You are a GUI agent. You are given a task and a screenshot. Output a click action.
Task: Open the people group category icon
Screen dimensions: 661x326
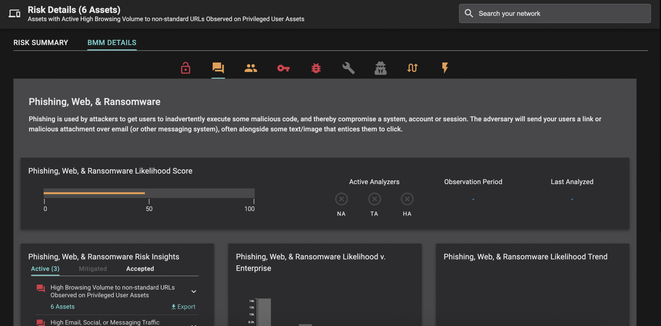(x=251, y=68)
